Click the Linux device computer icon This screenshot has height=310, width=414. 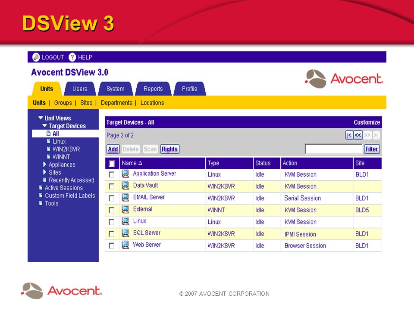tap(125, 221)
